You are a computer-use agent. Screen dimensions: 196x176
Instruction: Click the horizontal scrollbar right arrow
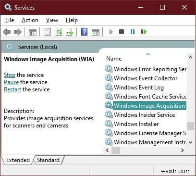tap(182, 151)
